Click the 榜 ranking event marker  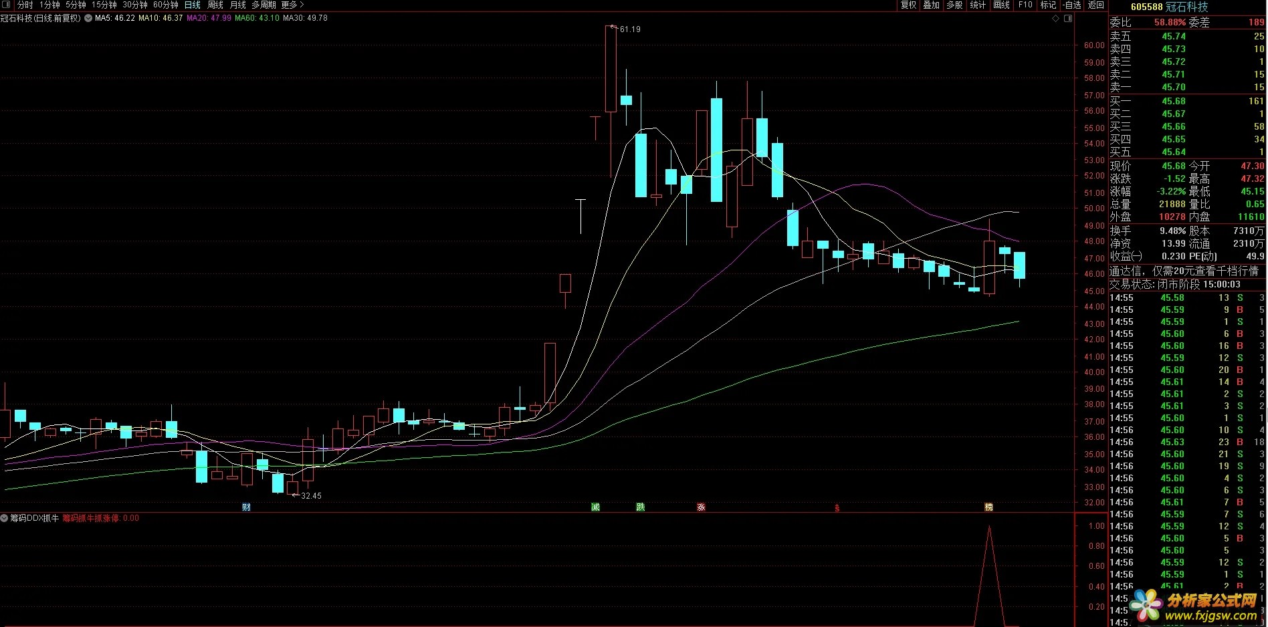988,507
